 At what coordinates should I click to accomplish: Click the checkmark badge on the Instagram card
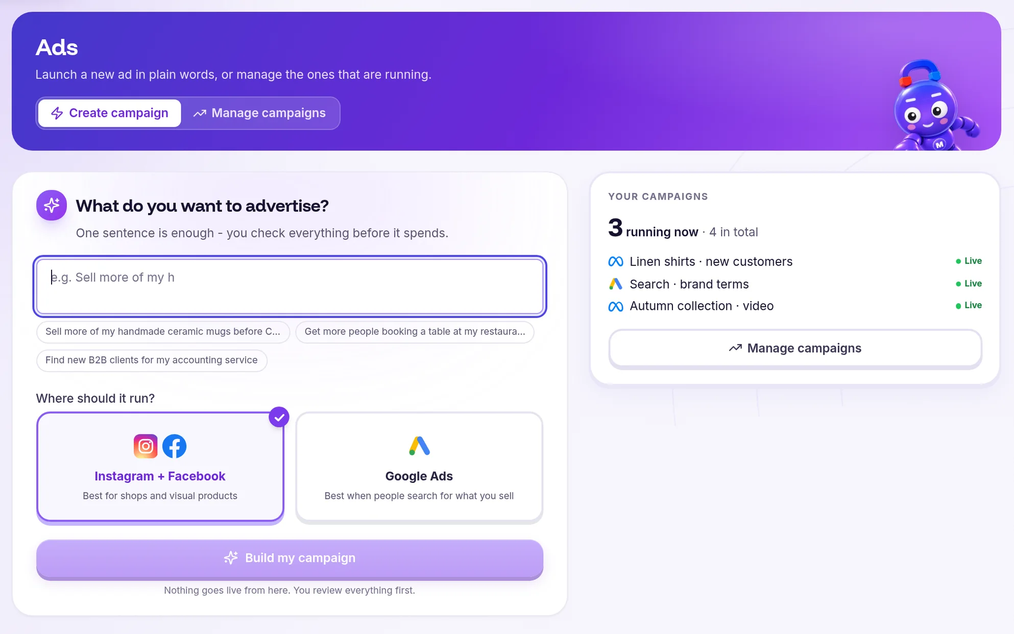coord(279,417)
